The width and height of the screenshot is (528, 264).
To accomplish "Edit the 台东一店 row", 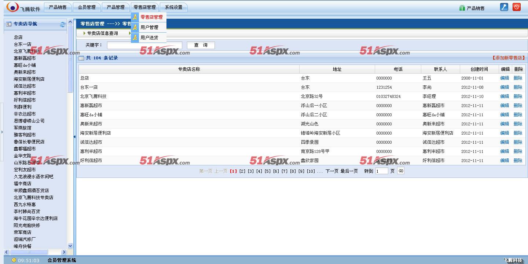I will pyautogui.click(x=505, y=87).
